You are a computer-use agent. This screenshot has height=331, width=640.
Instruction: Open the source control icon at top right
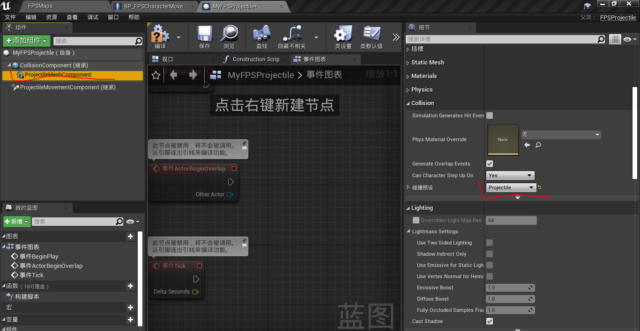pos(588,6)
